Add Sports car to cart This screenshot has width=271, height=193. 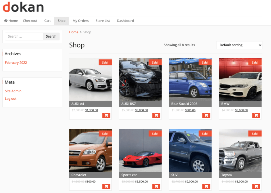click(x=156, y=186)
